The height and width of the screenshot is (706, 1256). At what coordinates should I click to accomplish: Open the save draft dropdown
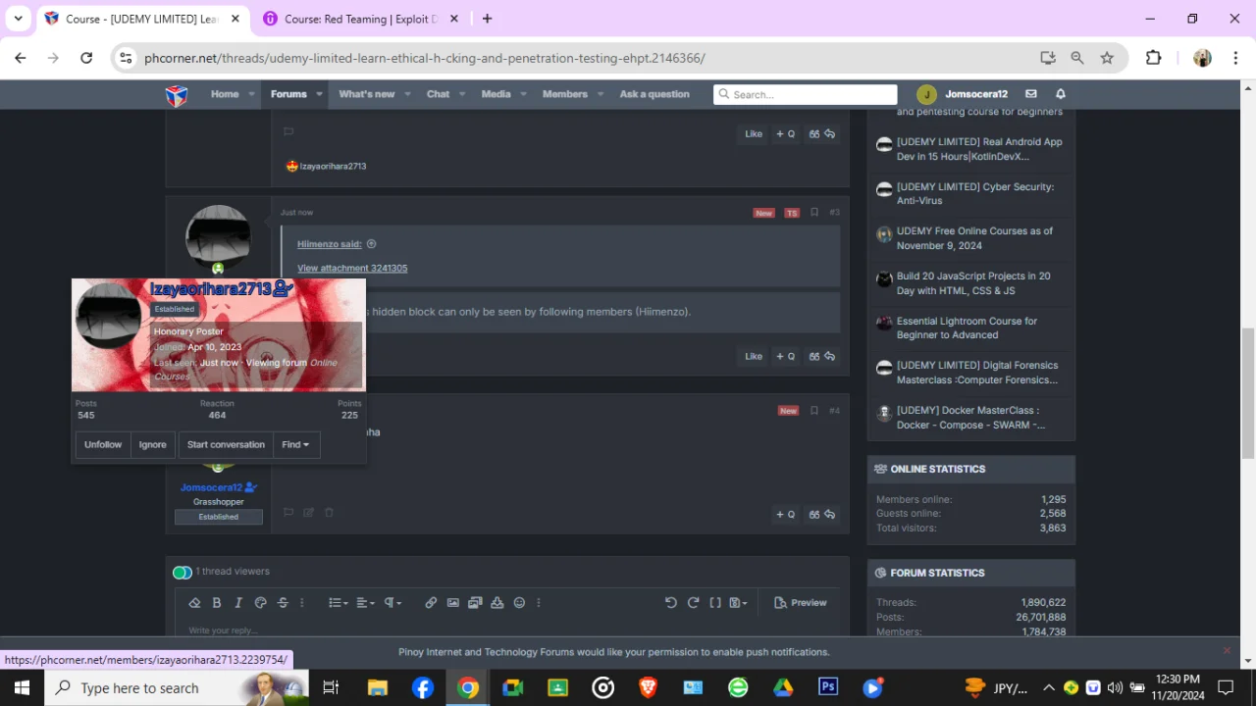coord(739,603)
